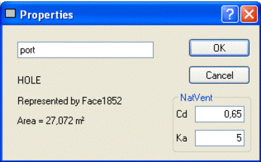Click the 'Cd' label
Screen dimensions: 261x162
pyautogui.click(x=181, y=114)
